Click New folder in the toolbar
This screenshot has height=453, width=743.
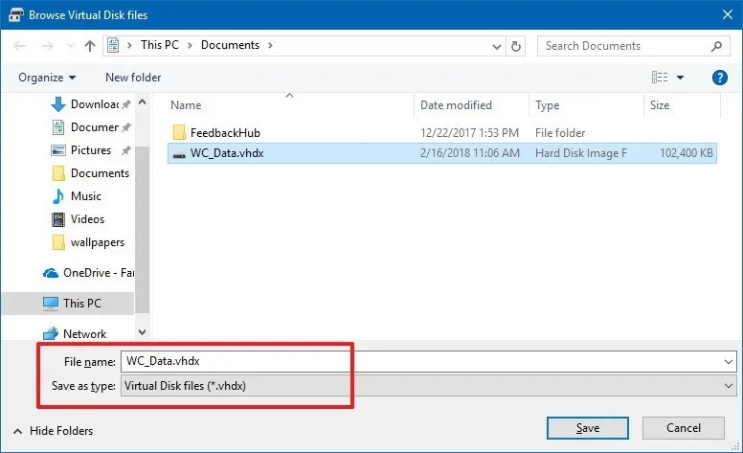tap(133, 78)
